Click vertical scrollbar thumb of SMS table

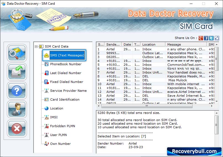[x=216, y=59]
